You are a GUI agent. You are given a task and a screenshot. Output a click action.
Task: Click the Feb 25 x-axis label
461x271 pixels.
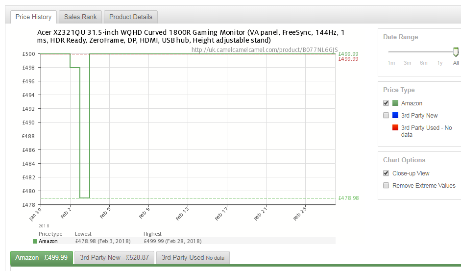point(300,214)
